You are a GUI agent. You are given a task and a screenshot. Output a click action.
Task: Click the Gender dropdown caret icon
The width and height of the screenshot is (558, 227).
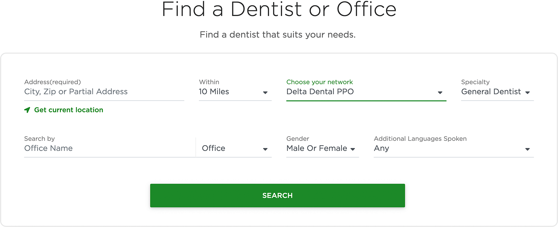pyautogui.click(x=352, y=149)
